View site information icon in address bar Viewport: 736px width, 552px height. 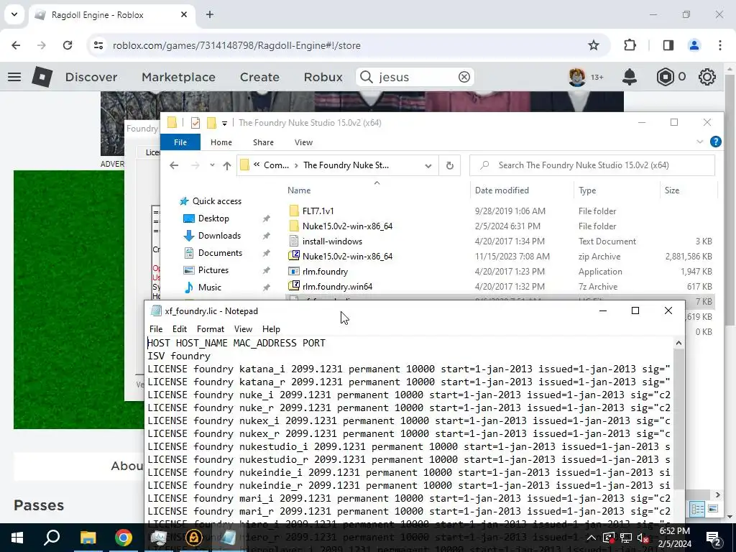click(x=98, y=45)
